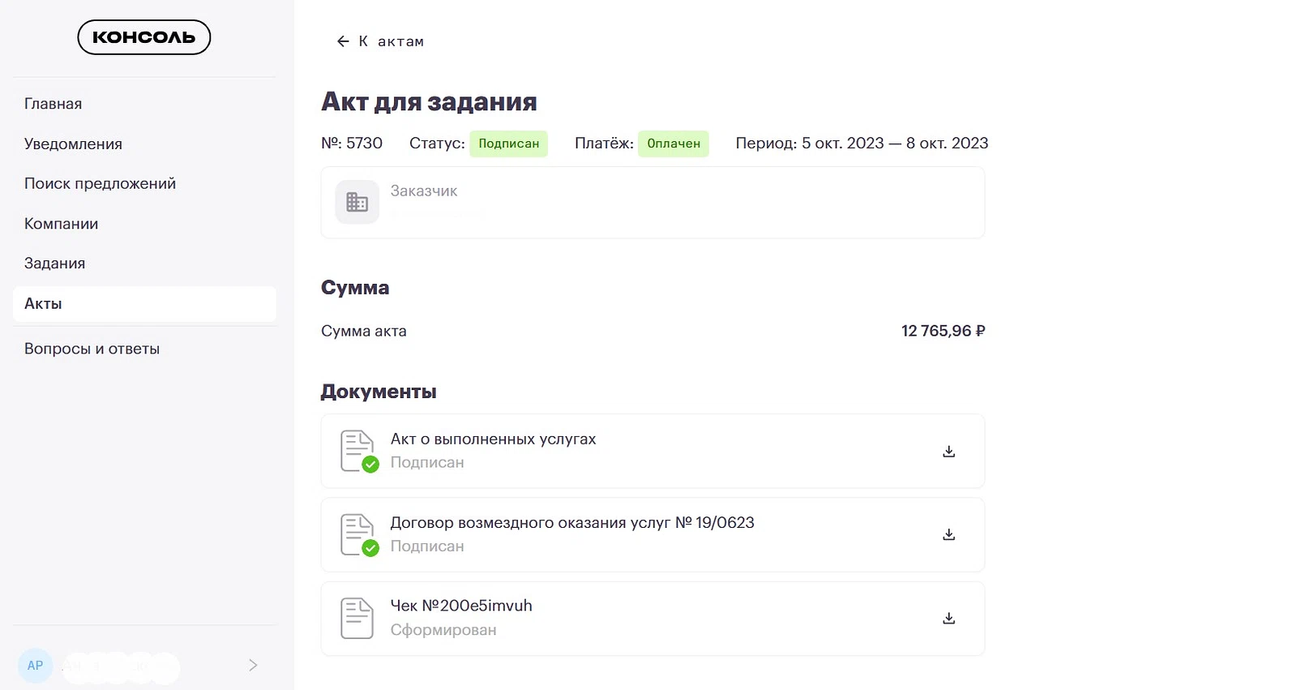Click the Документы heading
The image size is (1297, 690).
click(379, 392)
